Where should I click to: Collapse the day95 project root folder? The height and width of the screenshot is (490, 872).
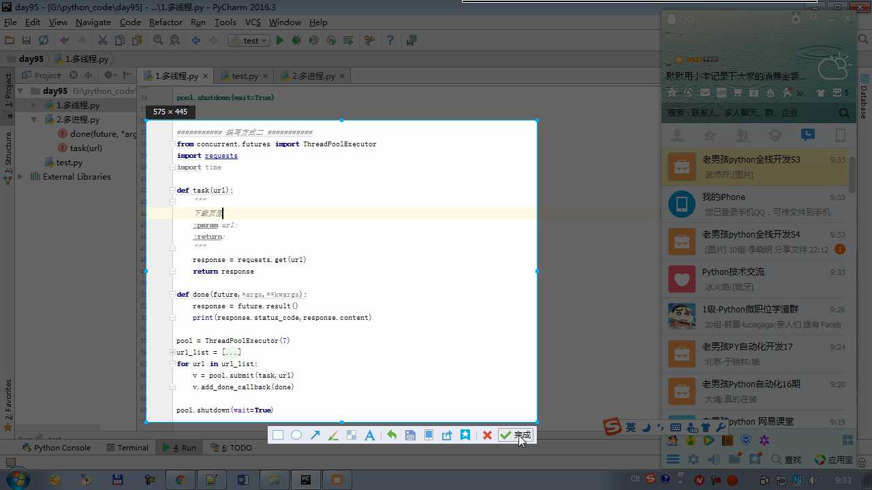pyautogui.click(x=20, y=91)
